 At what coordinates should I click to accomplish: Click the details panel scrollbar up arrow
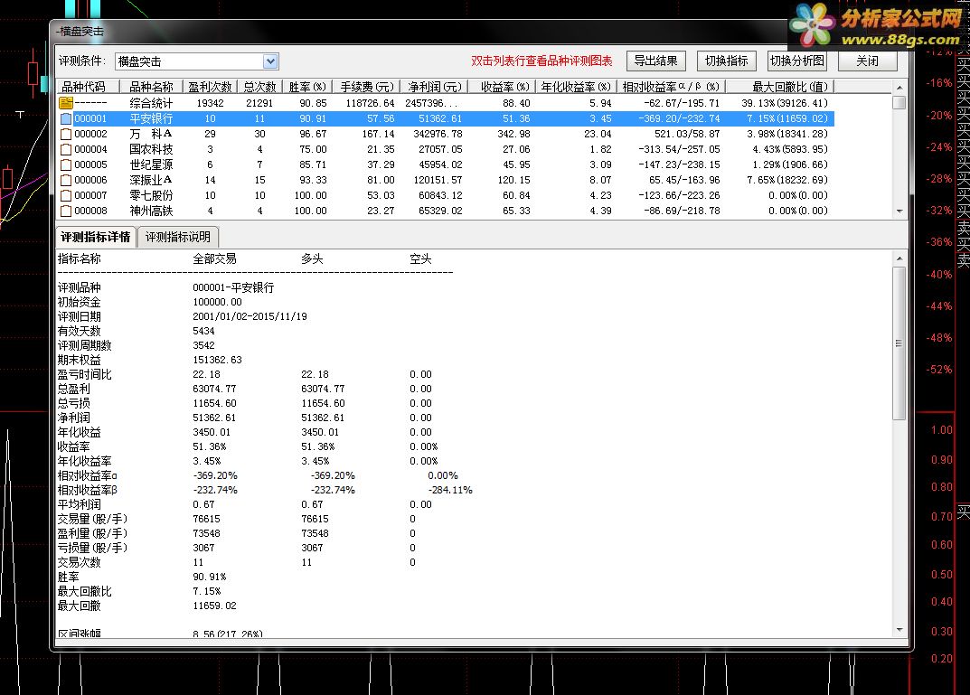click(x=899, y=258)
